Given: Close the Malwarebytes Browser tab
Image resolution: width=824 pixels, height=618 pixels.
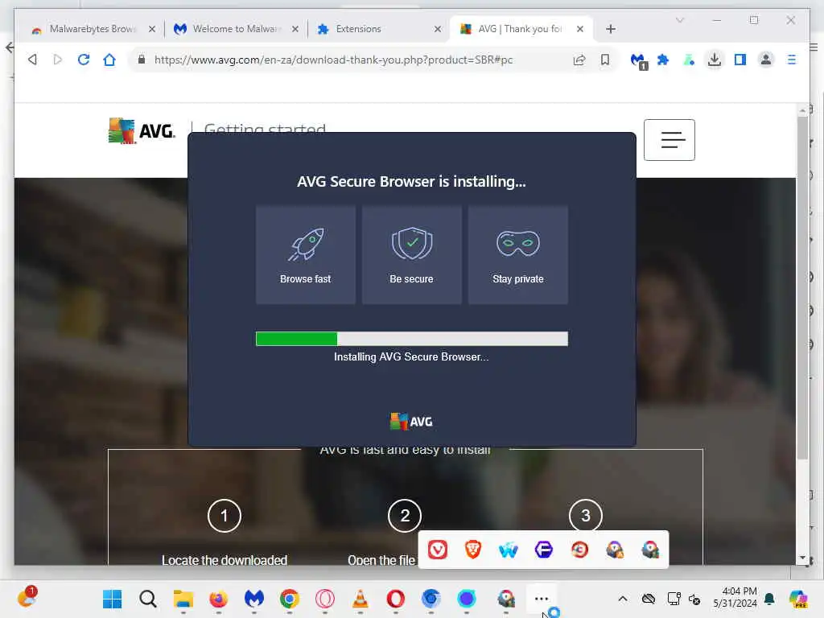Looking at the screenshot, I should pos(152,29).
